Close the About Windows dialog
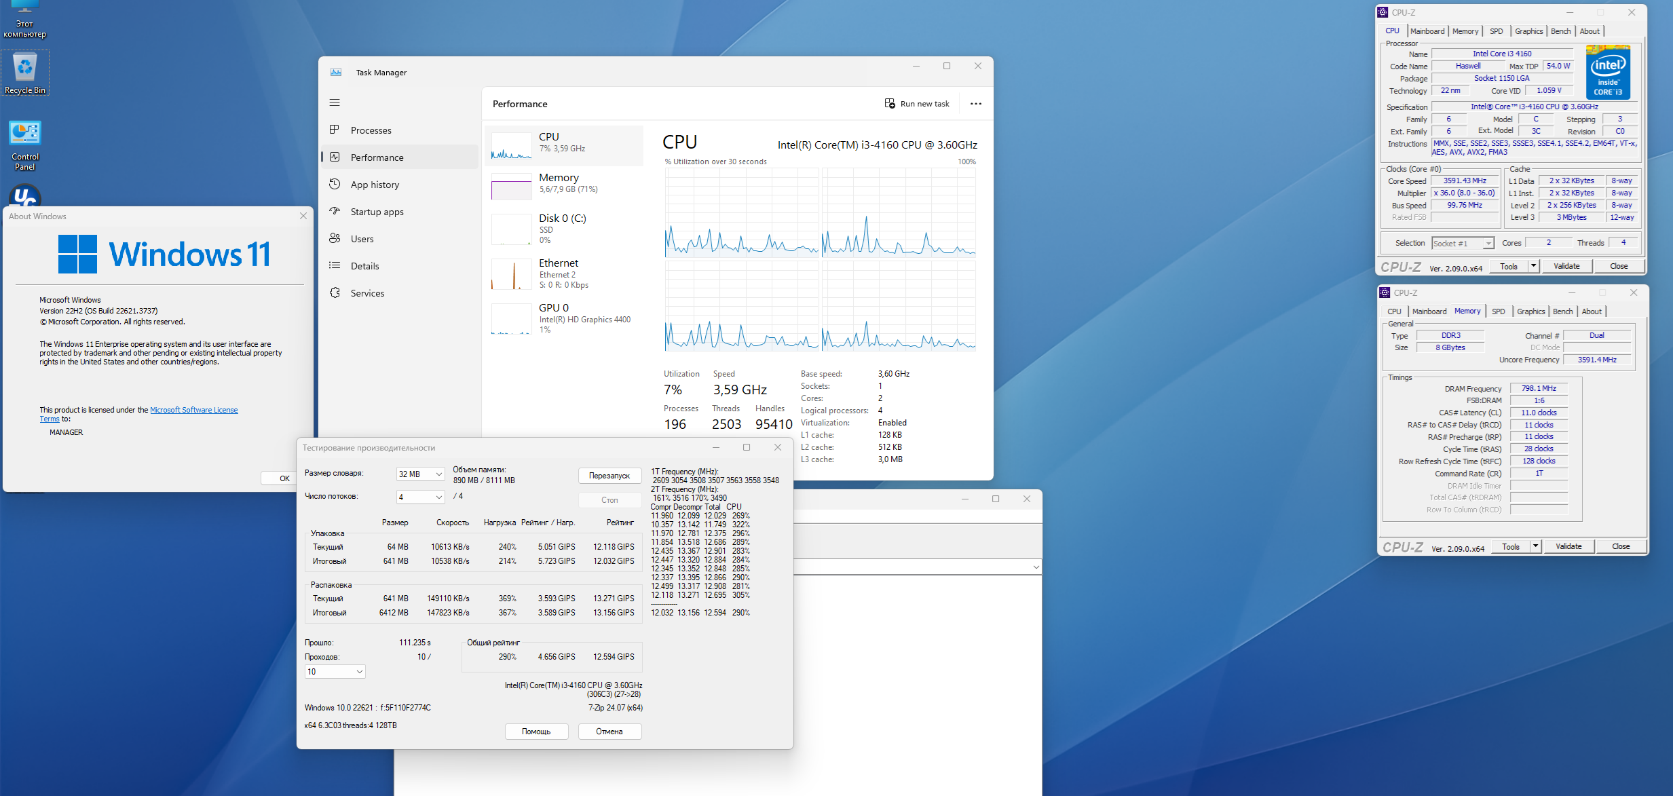 pos(303,216)
